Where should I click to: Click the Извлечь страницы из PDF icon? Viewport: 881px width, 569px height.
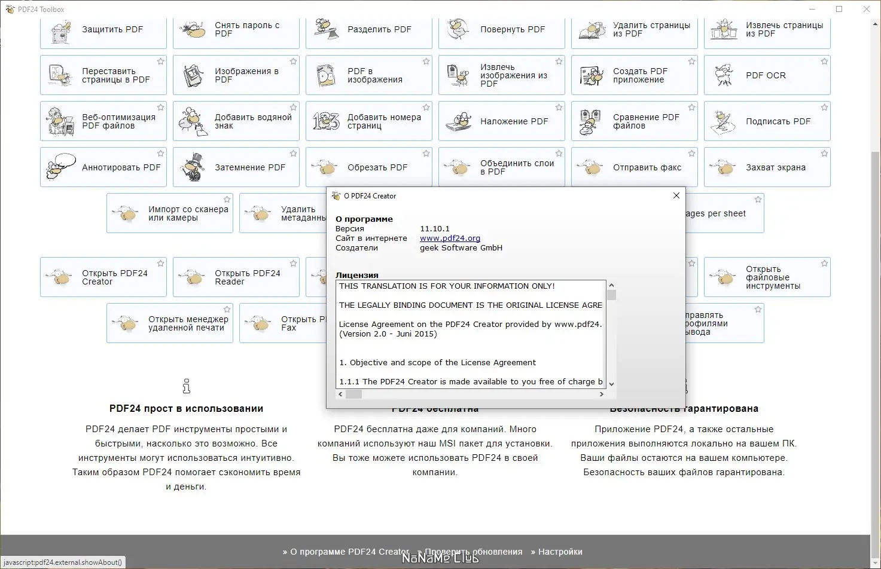(724, 29)
